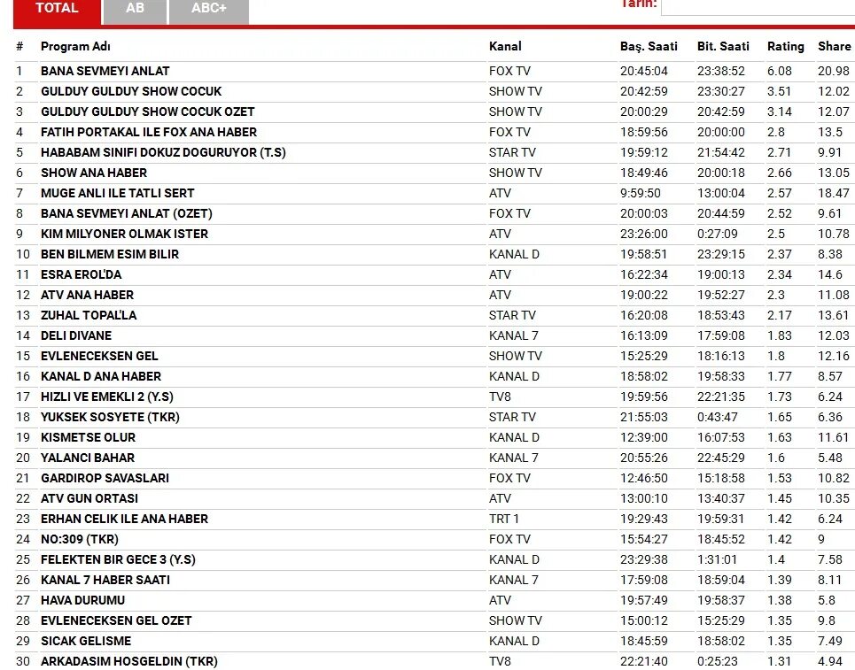Click FELEKTEN BIR GECE 3 (Y.S)

click(118, 560)
